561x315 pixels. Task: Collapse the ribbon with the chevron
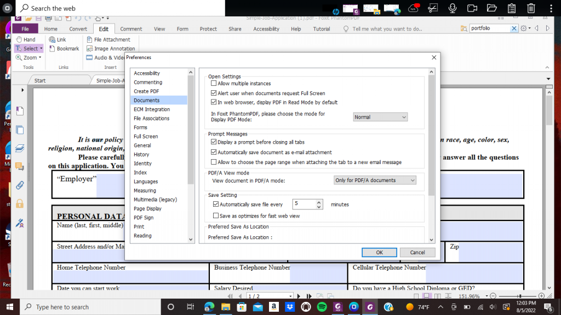[x=547, y=67]
